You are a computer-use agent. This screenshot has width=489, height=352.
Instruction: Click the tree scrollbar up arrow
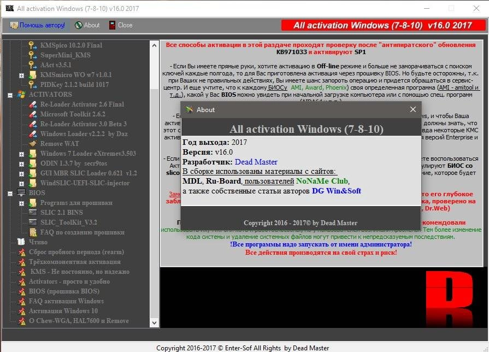click(x=155, y=45)
